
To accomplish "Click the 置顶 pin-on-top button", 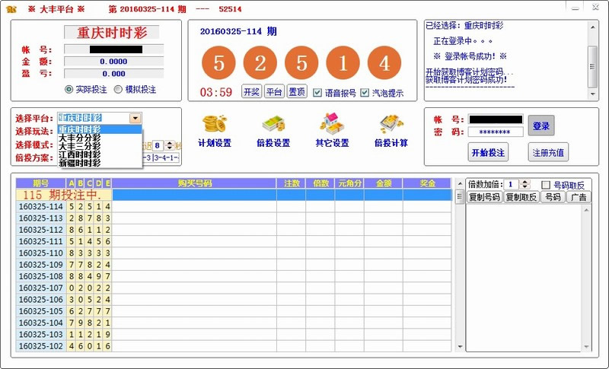I will (297, 92).
